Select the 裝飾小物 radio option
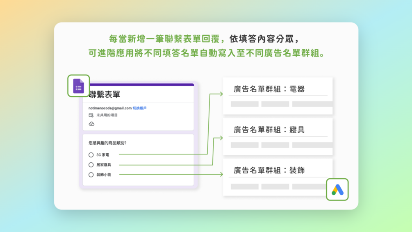The image size is (412, 232). pyautogui.click(x=91, y=175)
